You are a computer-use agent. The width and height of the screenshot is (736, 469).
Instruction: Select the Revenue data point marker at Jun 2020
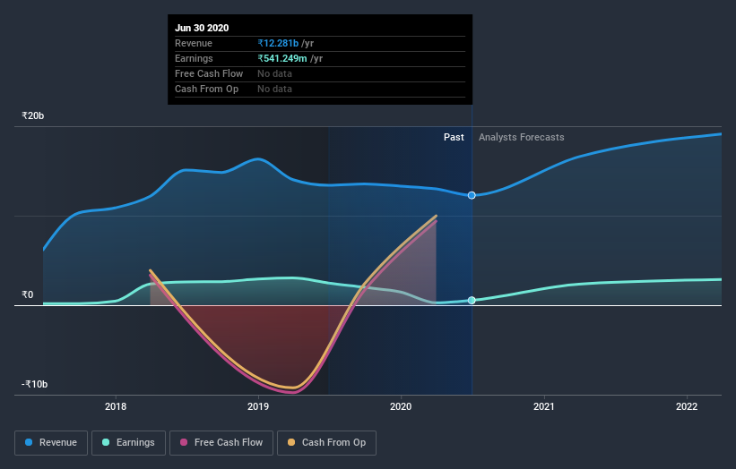pos(472,195)
